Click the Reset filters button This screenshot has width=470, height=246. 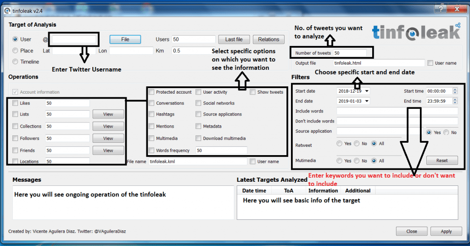tap(442, 160)
